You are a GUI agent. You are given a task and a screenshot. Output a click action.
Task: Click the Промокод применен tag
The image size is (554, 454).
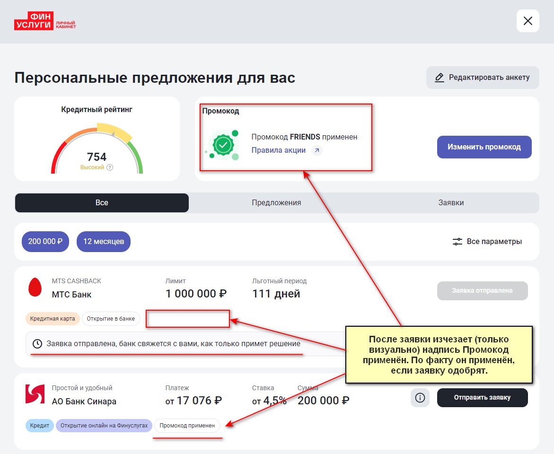pyautogui.click(x=187, y=425)
